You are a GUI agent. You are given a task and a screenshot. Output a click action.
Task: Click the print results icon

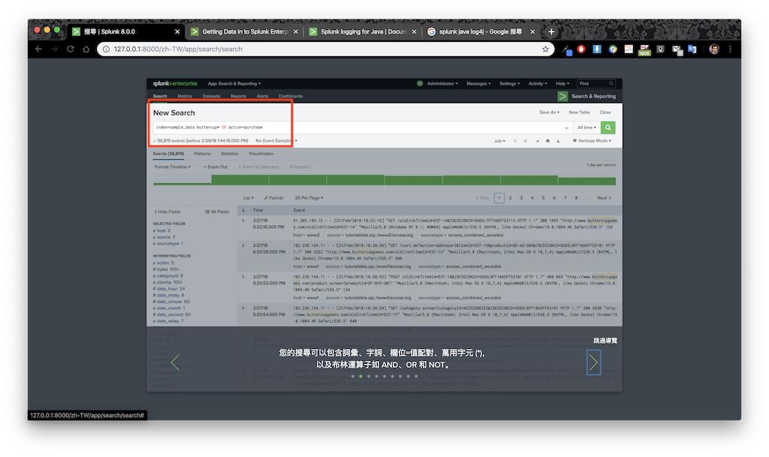tap(547, 141)
